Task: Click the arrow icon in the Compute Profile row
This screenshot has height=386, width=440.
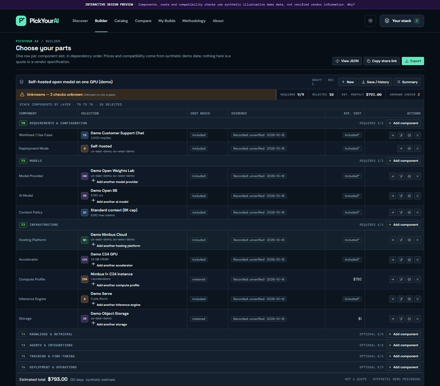Action: pos(393,280)
